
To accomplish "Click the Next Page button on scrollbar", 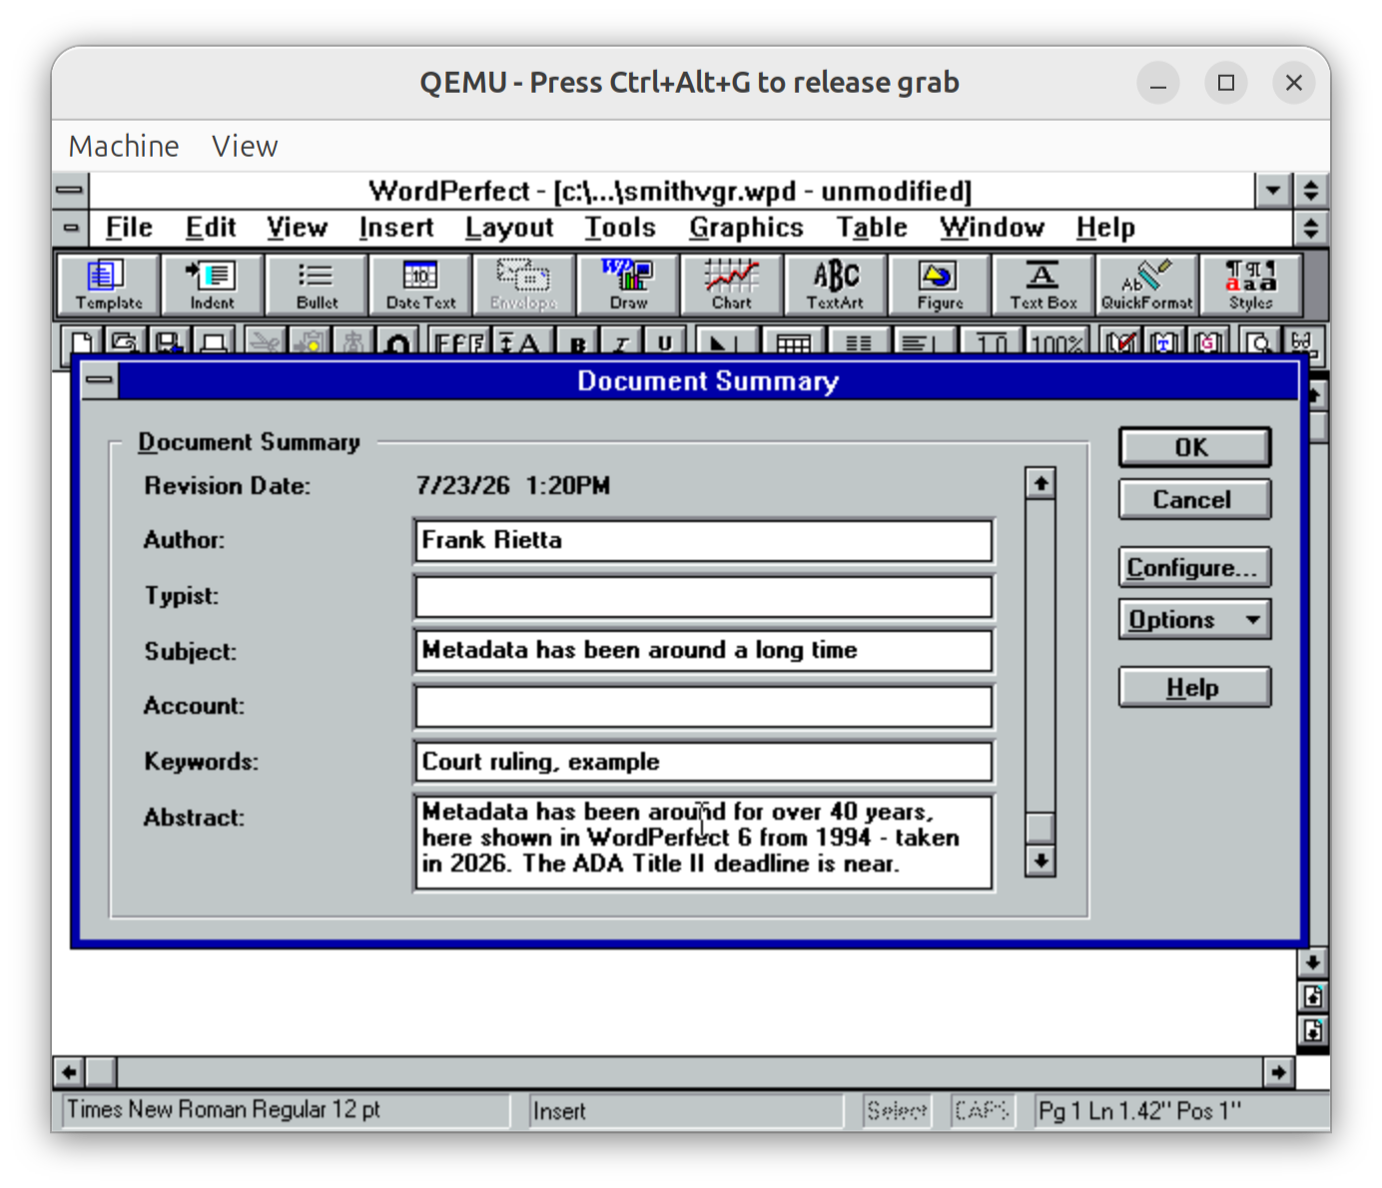I will pyautogui.click(x=1312, y=1030).
